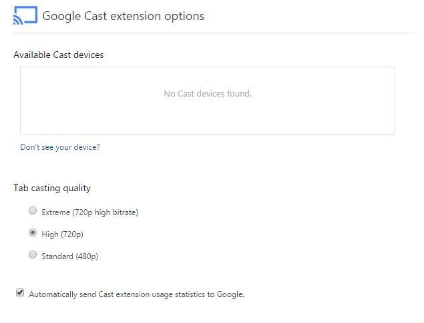Click the Tab casting quality heading

click(x=52, y=188)
